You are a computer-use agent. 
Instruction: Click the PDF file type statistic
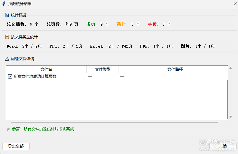coord(156,46)
